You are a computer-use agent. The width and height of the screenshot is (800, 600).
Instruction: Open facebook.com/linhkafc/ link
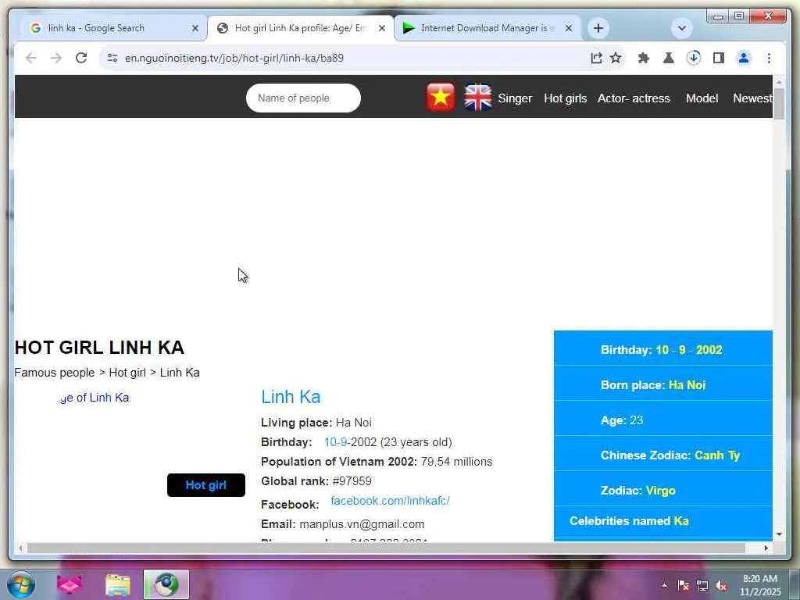click(x=391, y=501)
